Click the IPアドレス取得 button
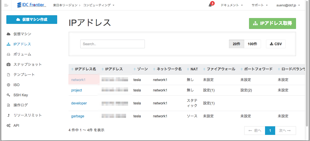 [272, 23]
